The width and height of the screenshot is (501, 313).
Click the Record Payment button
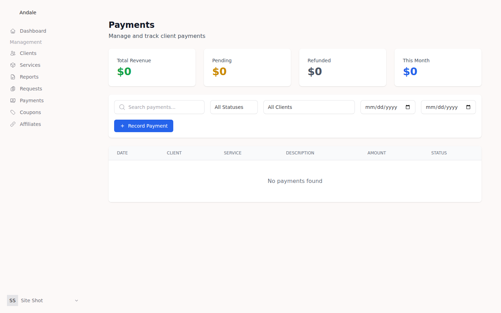point(144,126)
